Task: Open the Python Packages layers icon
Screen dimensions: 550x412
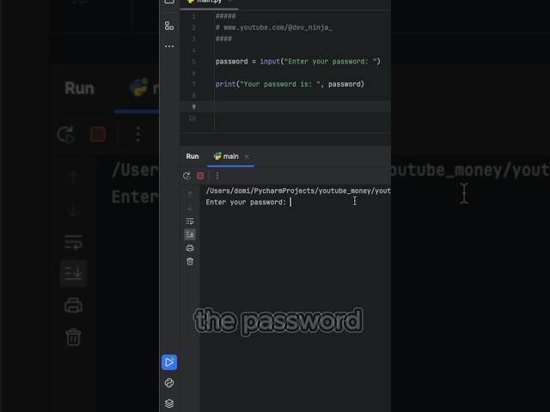Action: click(x=169, y=403)
